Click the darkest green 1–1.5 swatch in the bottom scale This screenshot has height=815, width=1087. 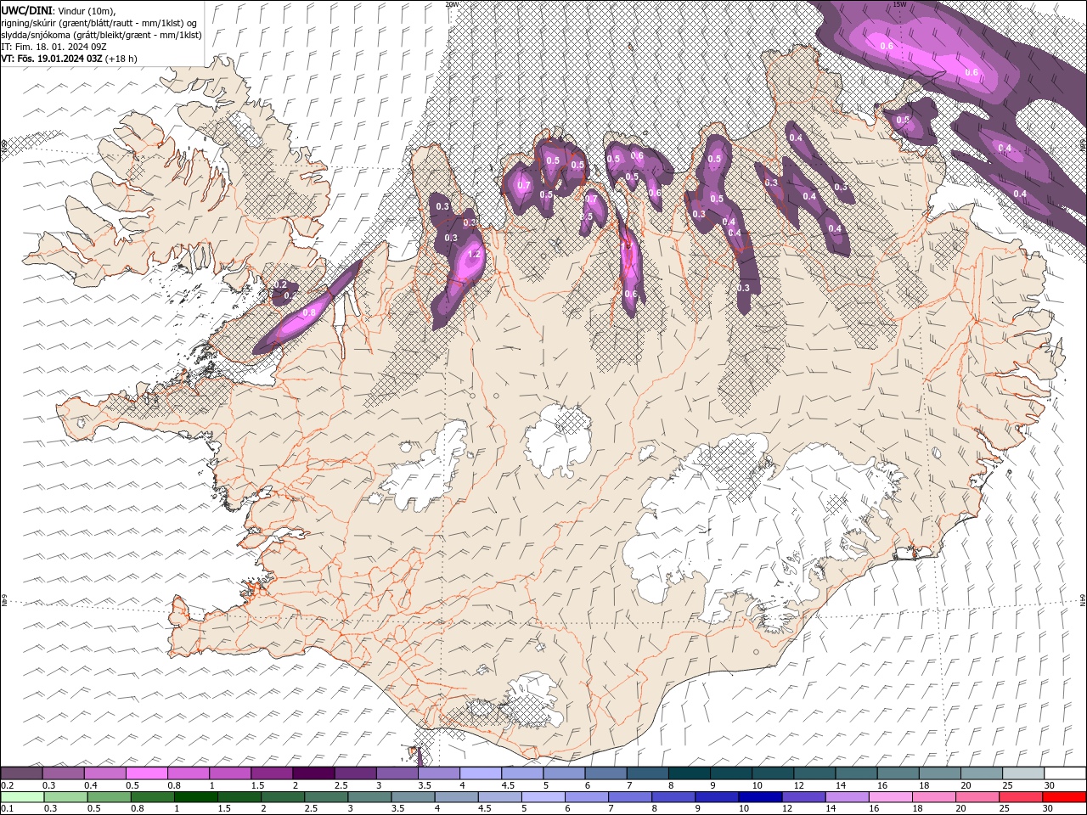point(195,797)
